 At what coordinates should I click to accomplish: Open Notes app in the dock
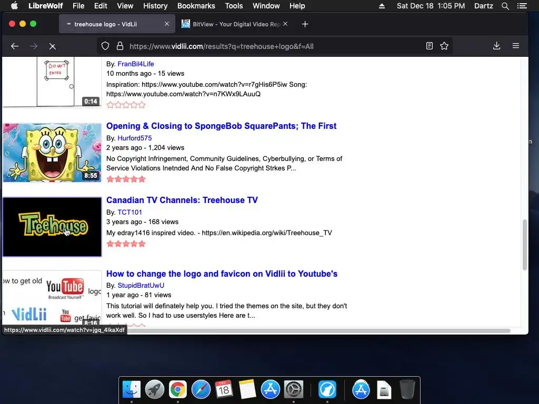[247, 390]
